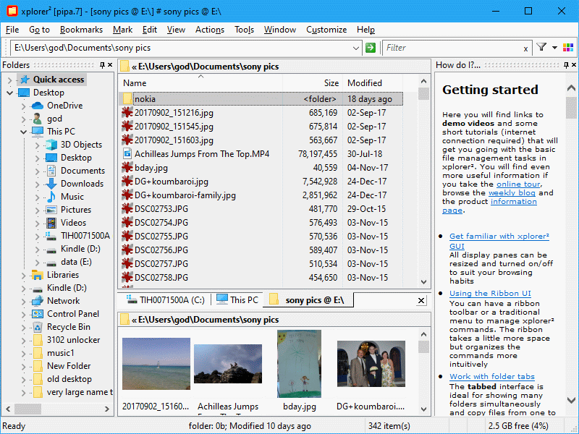Click the Achilleas MP4 video file icon

coord(127,154)
